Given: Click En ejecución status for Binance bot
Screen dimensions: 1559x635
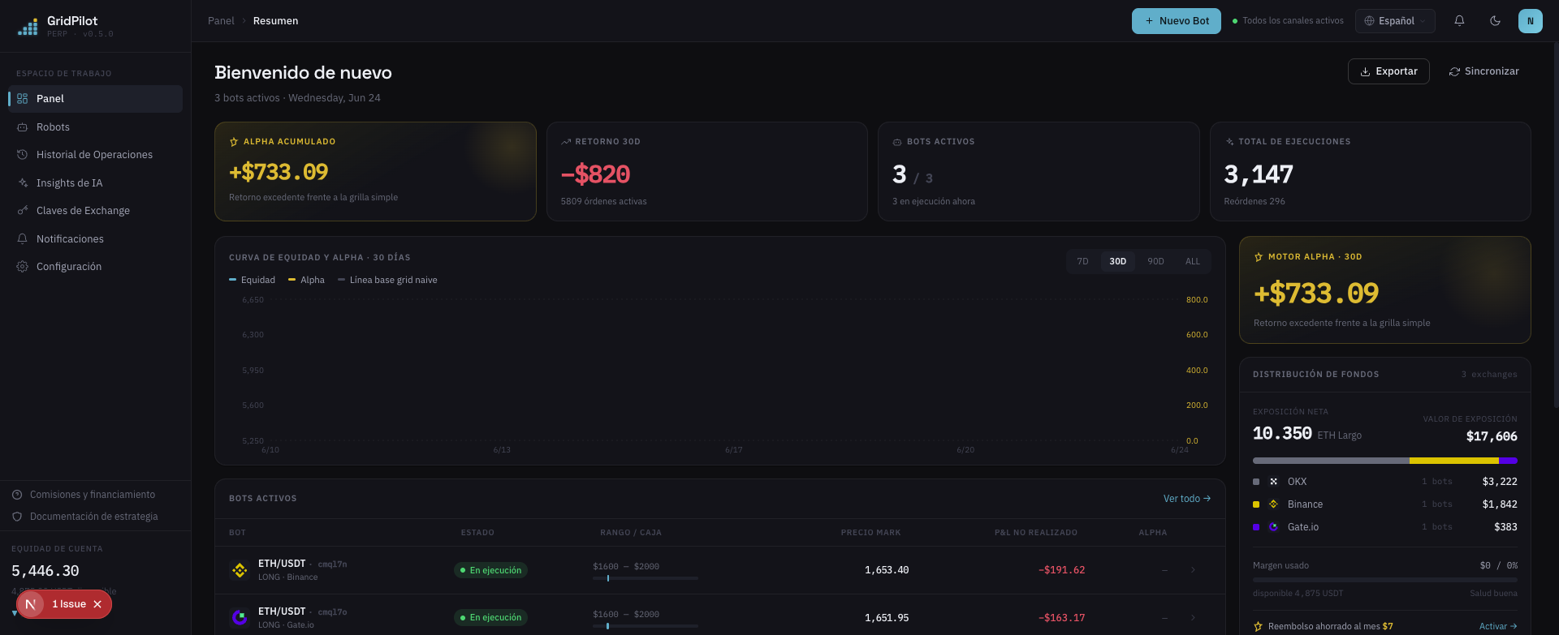Looking at the screenshot, I should pos(490,570).
